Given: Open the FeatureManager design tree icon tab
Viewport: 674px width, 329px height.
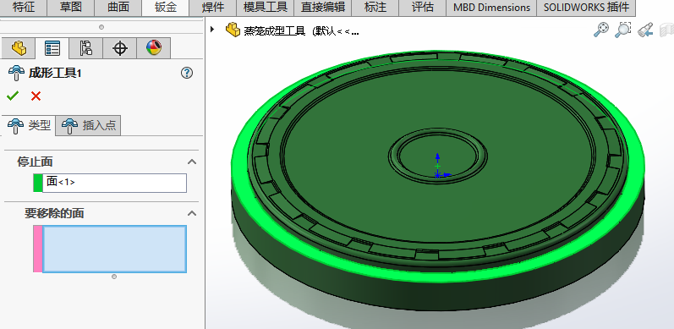Looking at the screenshot, I should pyautogui.click(x=18, y=48).
